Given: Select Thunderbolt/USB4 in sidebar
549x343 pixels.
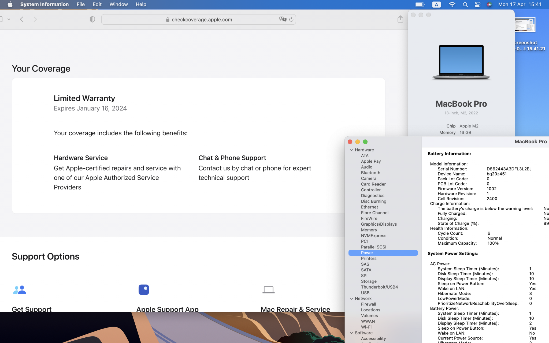Looking at the screenshot, I should [379, 287].
